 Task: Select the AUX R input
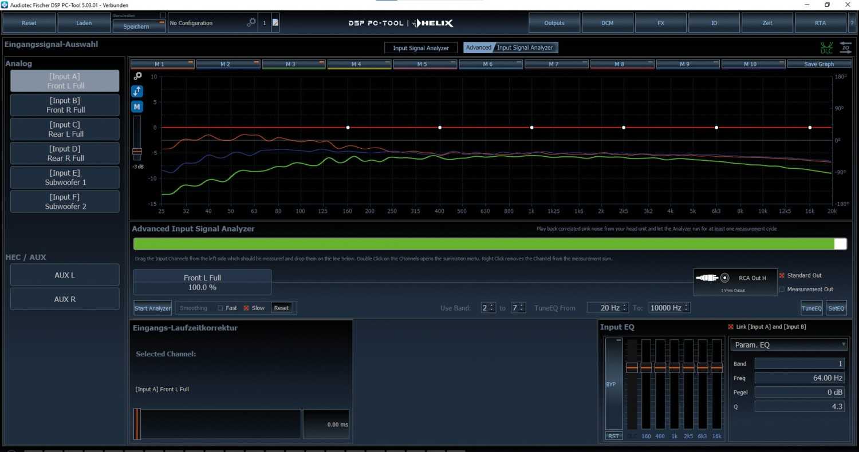click(65, 299)
